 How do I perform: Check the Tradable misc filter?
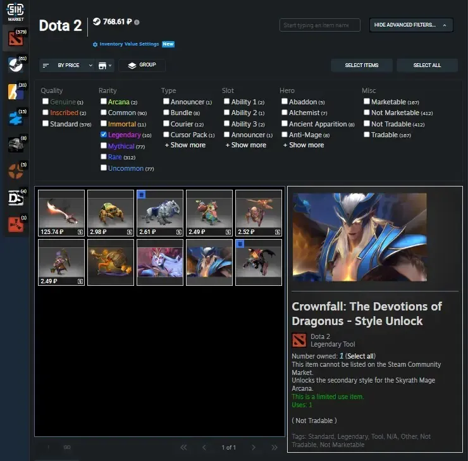367,135
